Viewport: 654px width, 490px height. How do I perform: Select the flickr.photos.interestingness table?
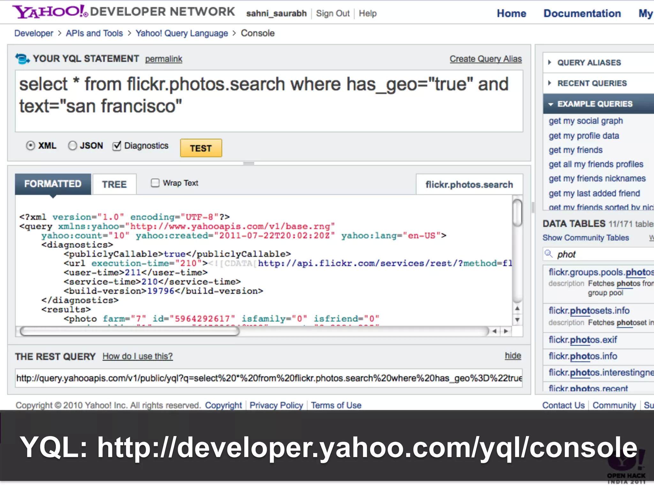pyautogui.click(x=601, y=372)
